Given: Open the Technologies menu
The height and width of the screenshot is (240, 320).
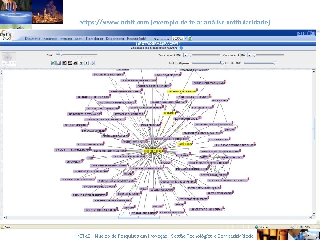Looking at the screenshot, I should point(94,38).
